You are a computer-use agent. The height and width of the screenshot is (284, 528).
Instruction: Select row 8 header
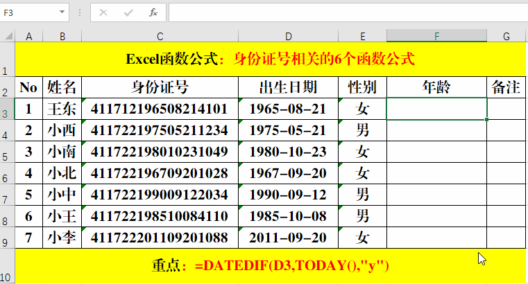pos(8,216)
